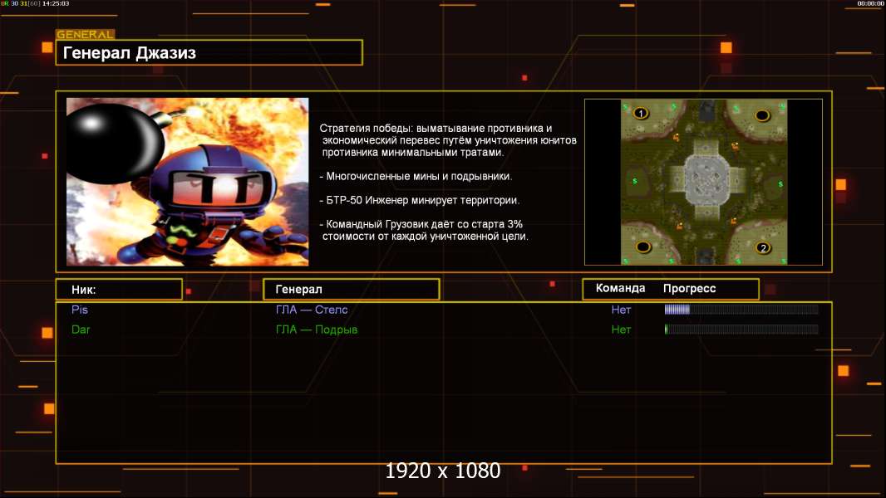Viewport: 886px width, 498px height.
Task: Select the "Генерал" column header
Action: (352, 290)
